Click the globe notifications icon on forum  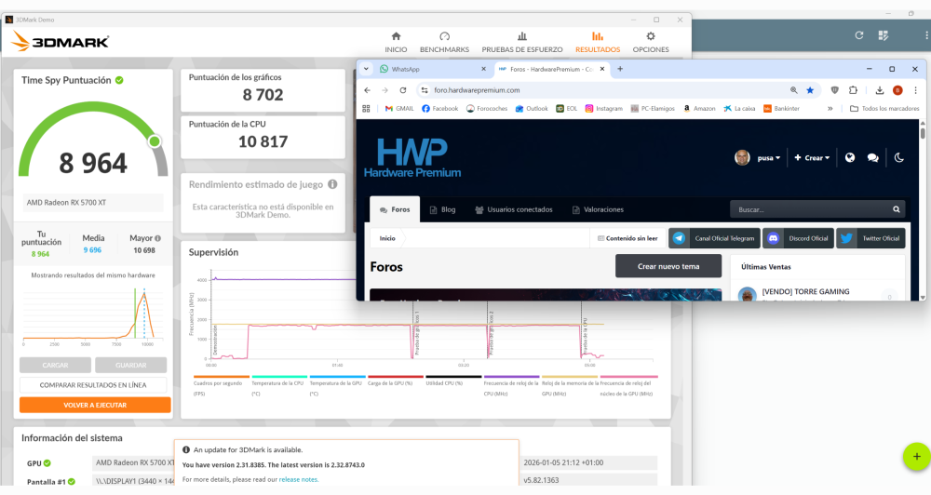coord(850,158)
